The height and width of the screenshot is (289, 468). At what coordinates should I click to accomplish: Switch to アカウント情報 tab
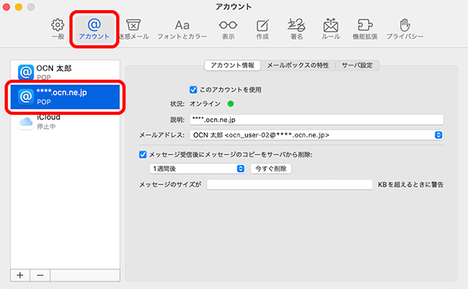point(232,65)
